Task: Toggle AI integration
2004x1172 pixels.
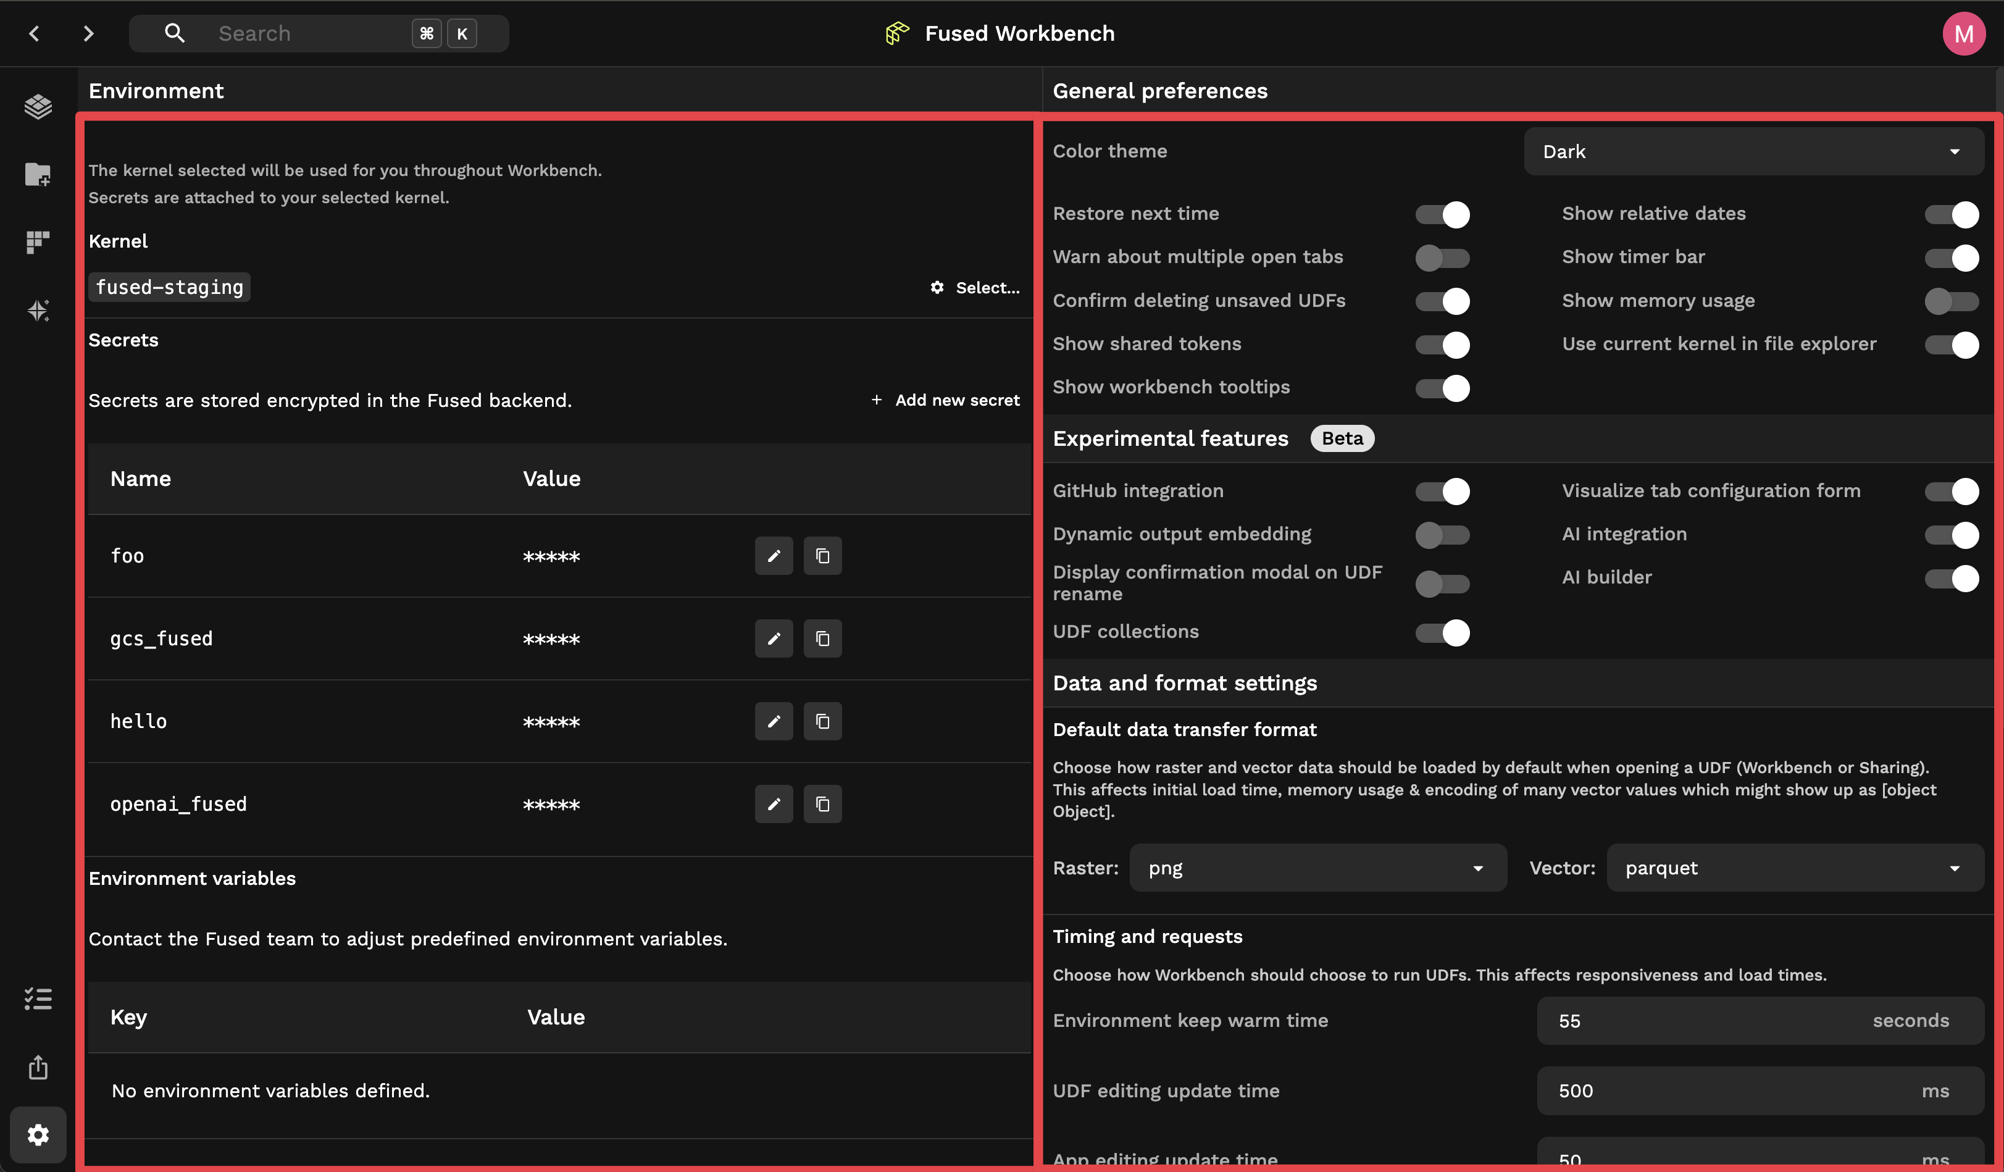Action: [1952, 535]
